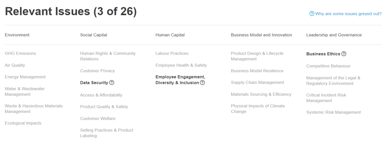Click the greyed-out GHG Emissions issue
Image resolution: width=390 pixels, height=145 pixels.
20,54
